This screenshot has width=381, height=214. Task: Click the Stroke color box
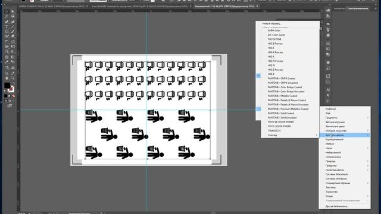[11, 89]
